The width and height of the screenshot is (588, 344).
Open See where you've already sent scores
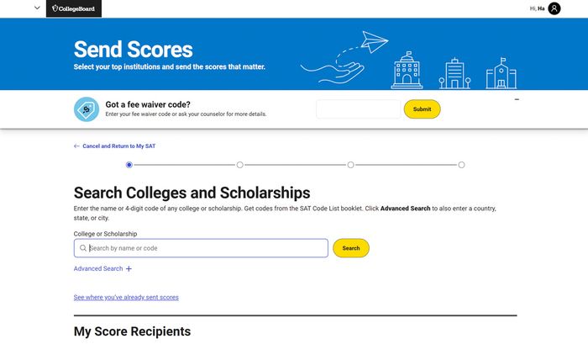click(x=126, y=298)
